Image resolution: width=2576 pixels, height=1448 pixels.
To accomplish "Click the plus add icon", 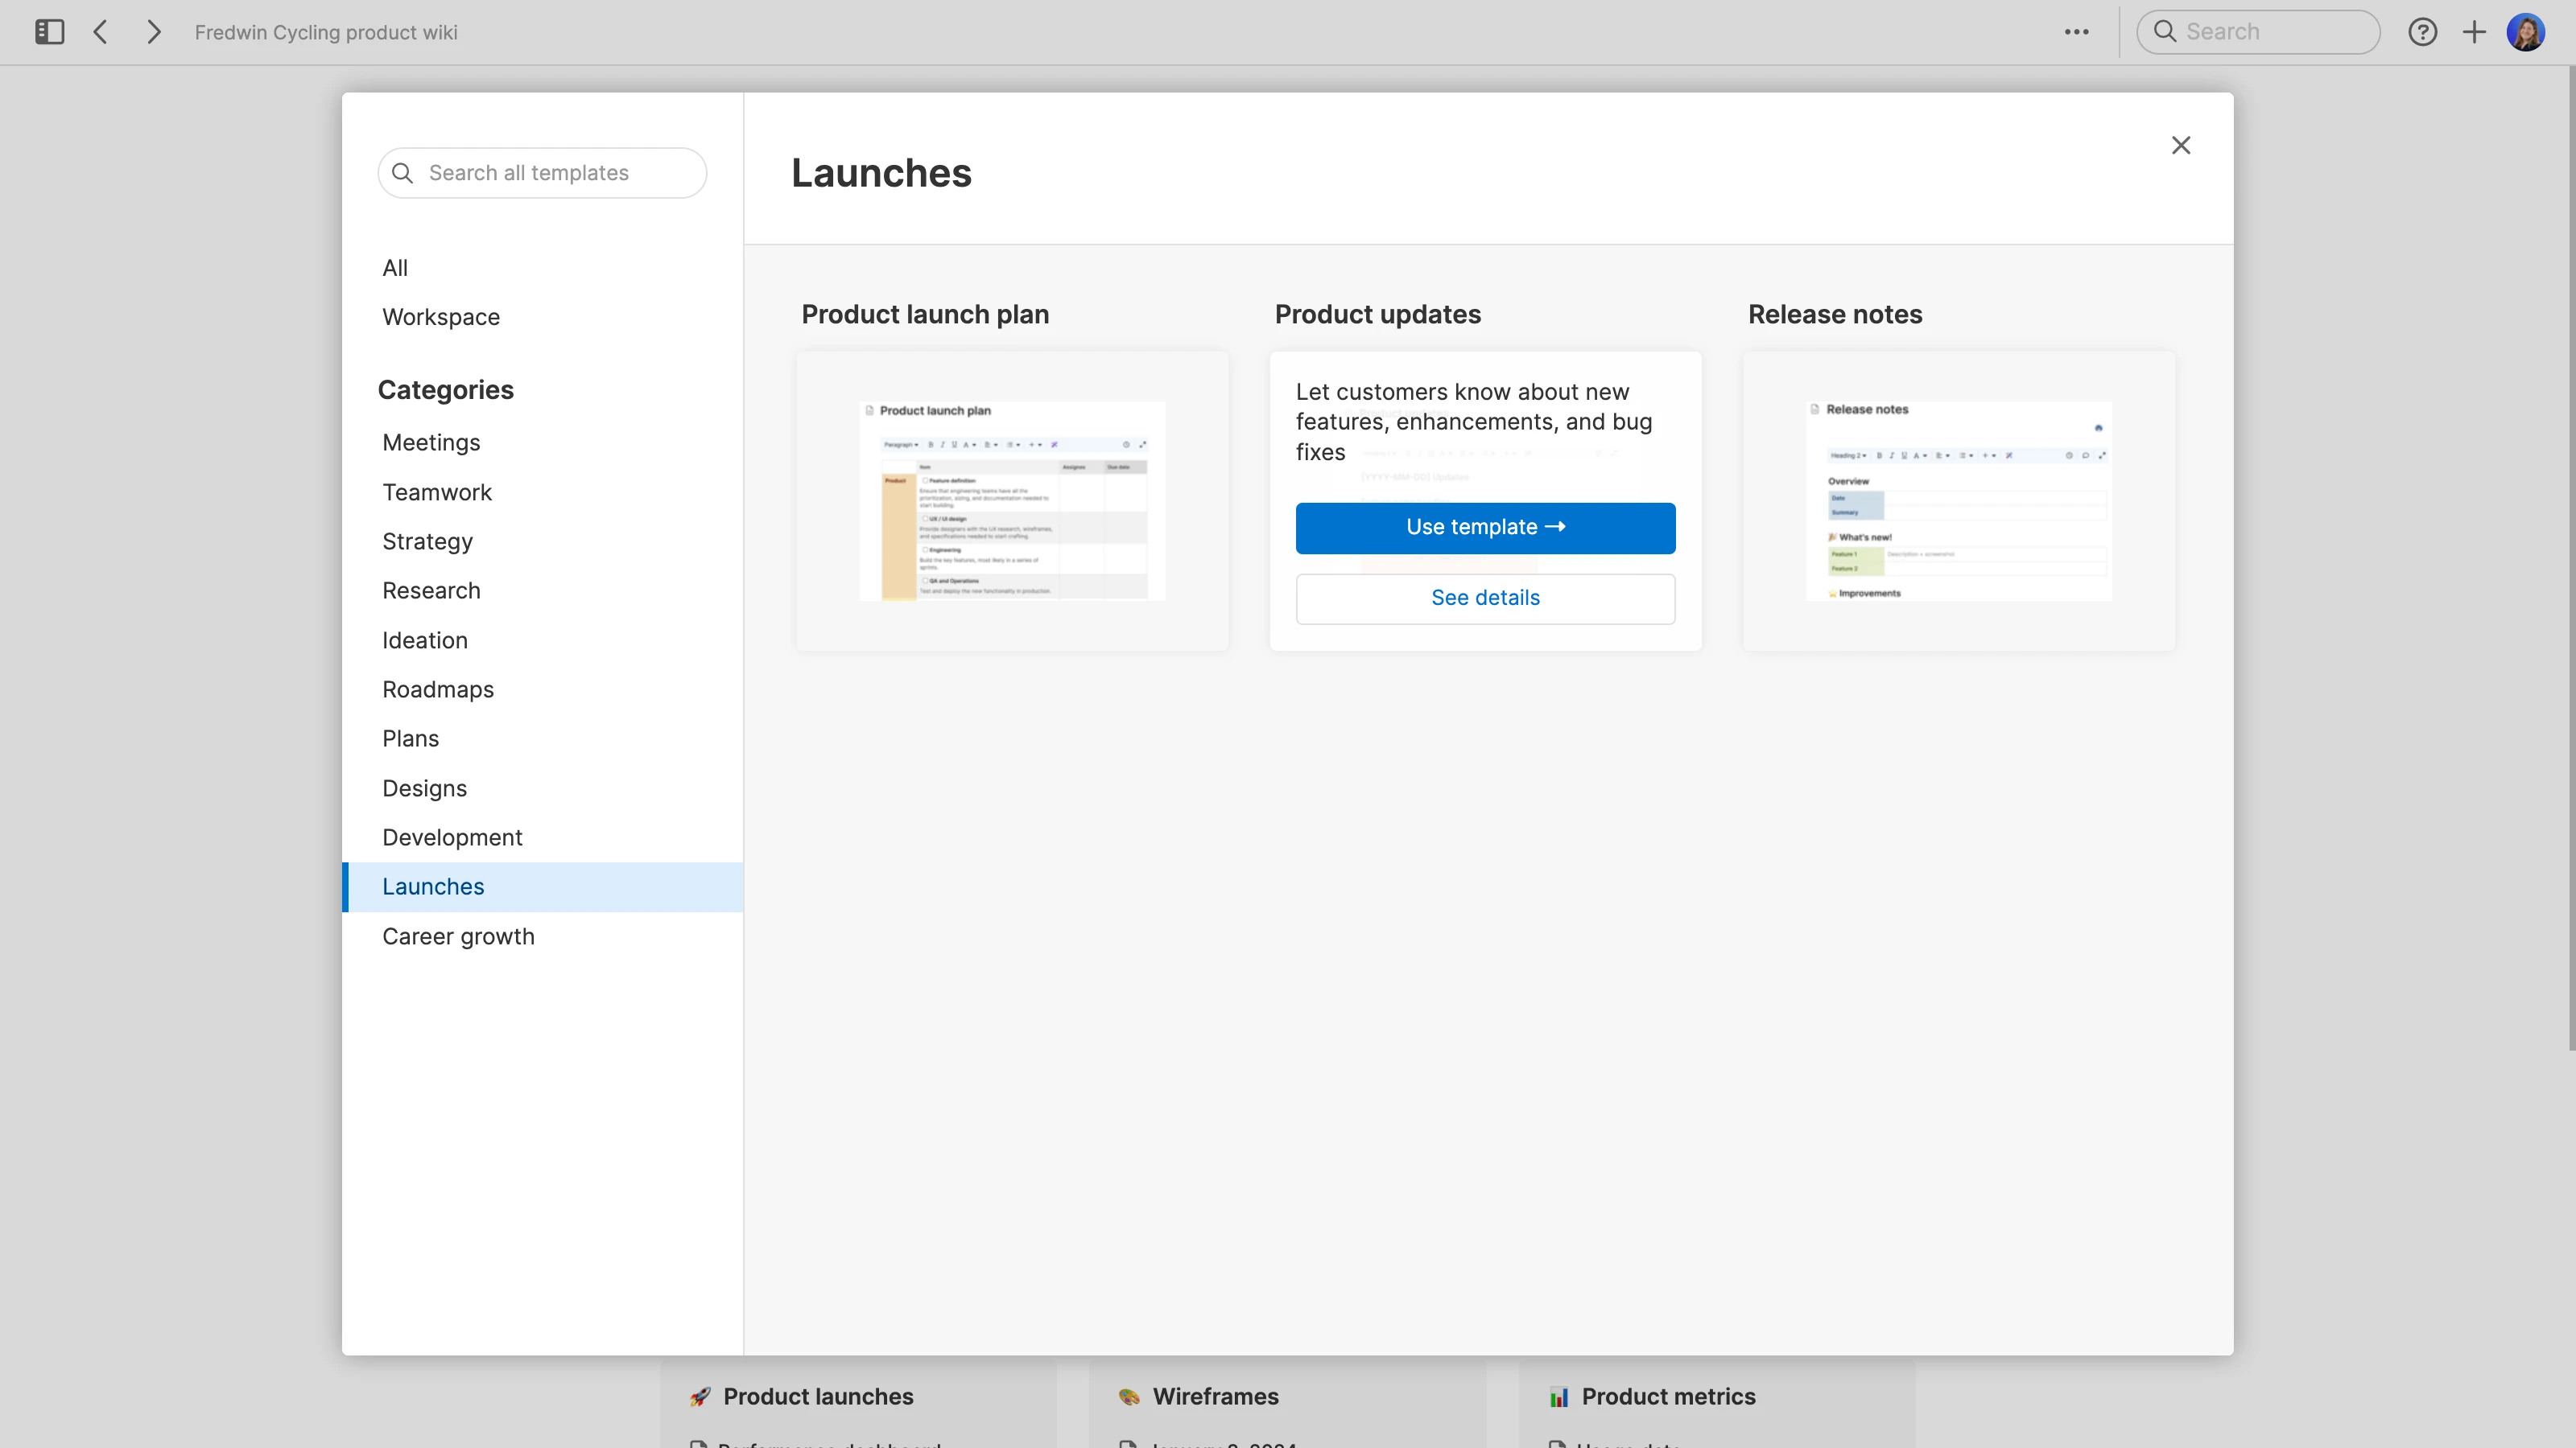I will point(2474,32).
